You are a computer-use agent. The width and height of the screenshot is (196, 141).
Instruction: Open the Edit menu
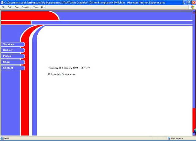point(10,7)
